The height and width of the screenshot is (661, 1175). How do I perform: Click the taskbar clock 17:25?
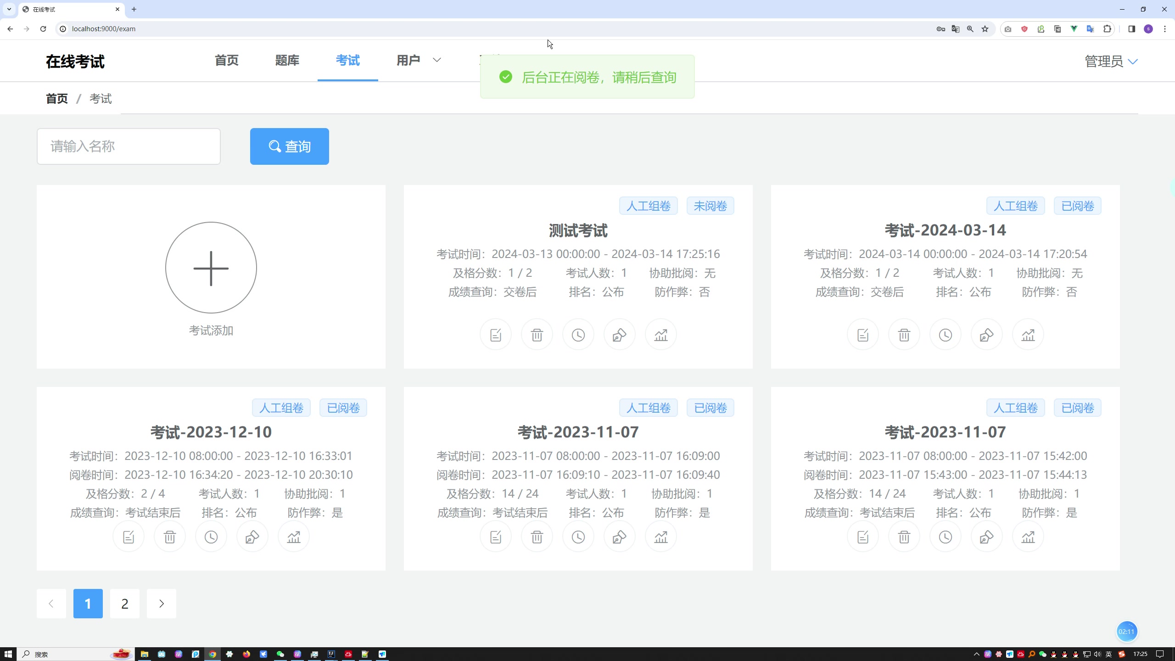click(1141, 654)
